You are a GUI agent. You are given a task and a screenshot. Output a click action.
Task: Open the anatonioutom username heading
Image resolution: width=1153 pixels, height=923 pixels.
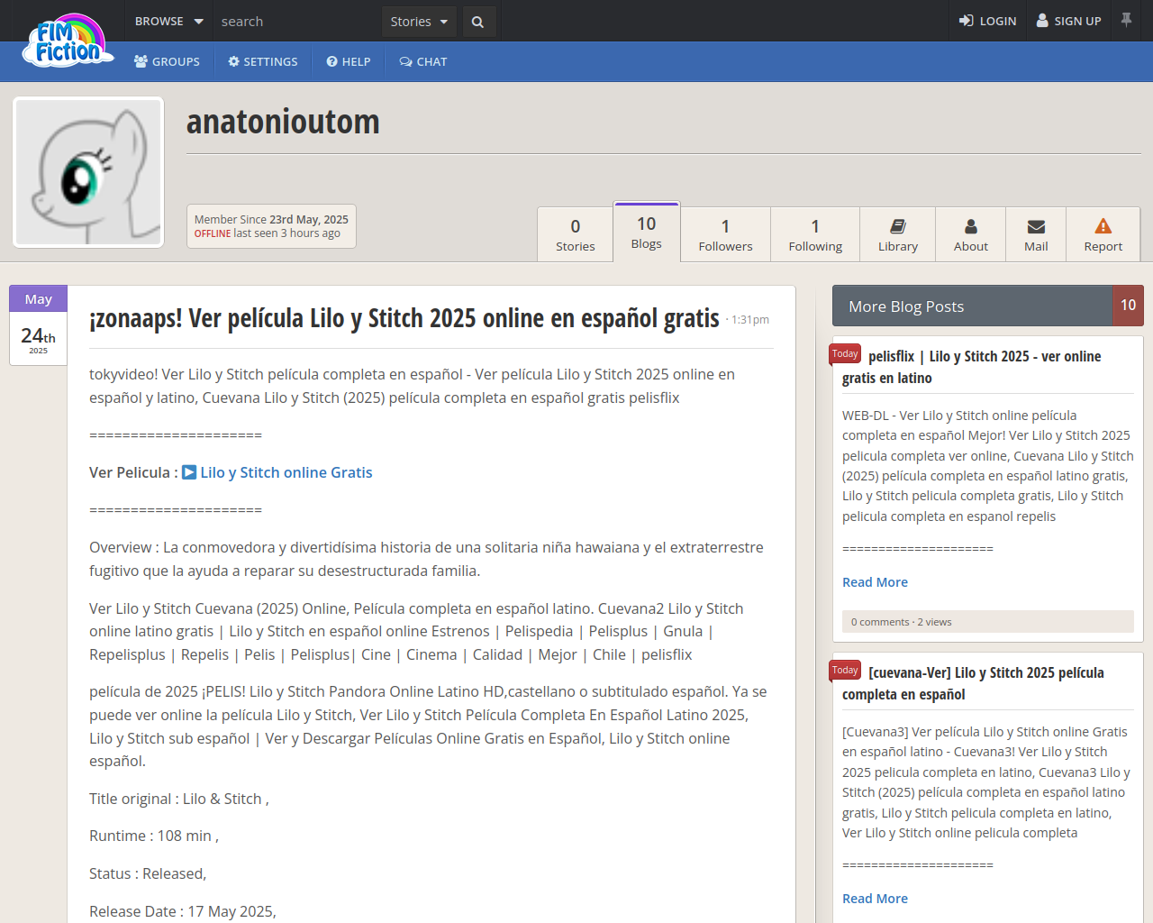click(x=283, y=122)
